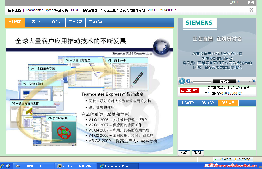Screen dimensions: 262x169
Task: Click the Siemens PLM Connection text
Action: click(132, 53)
